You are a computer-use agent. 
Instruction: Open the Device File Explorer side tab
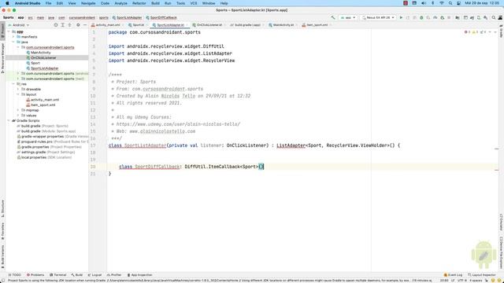point(501,252)
